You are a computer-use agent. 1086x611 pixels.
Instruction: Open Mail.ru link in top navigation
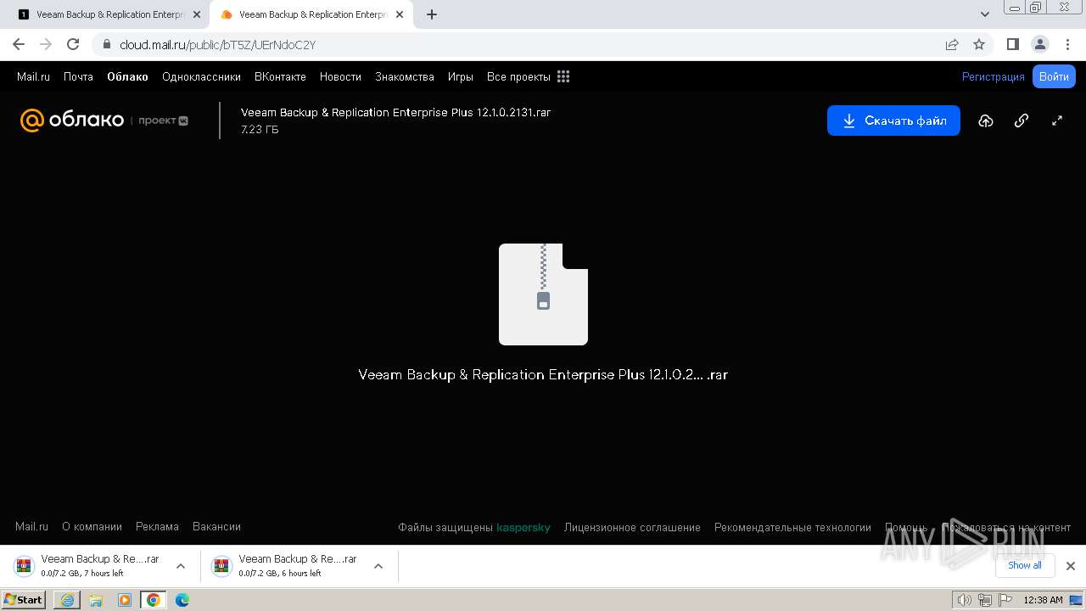[x=33, y=76]
